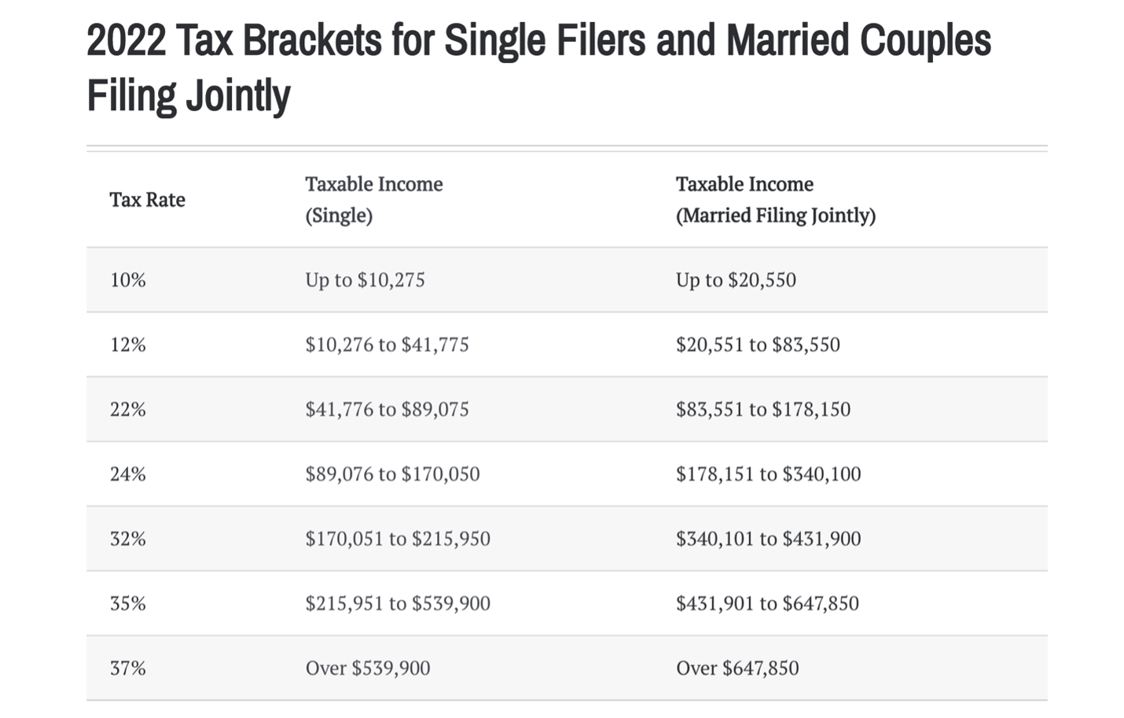The width and height of the screenshot is (1124, 718).
Task: Click the 'Taxable Income (Single)' column header
Action: (374, 200)
